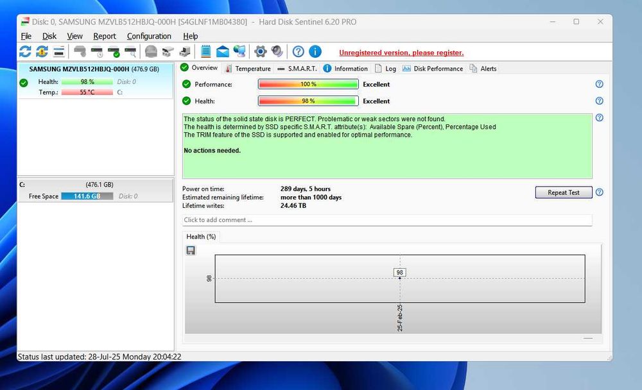
Task: Open the Help menu
Action: click(191, 36)
